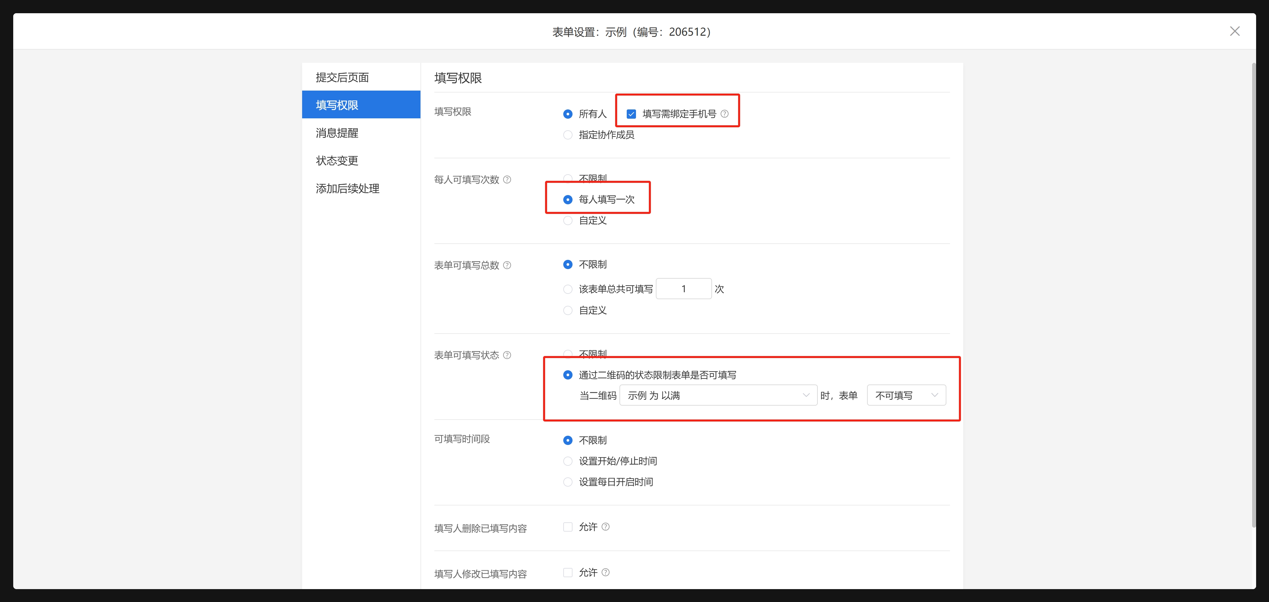Check 允许 for 填写人修改已填写内容
The image size is (1269, 602).
[x=568, y=573]
